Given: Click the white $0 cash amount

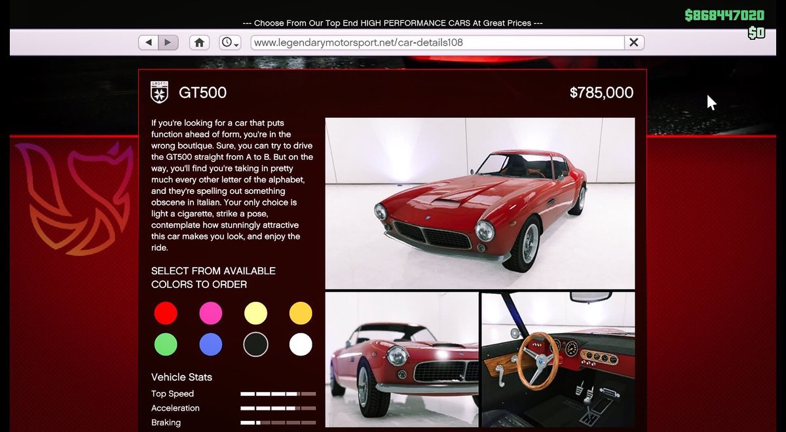Looking at the screenshot, I should pos(756,33).
